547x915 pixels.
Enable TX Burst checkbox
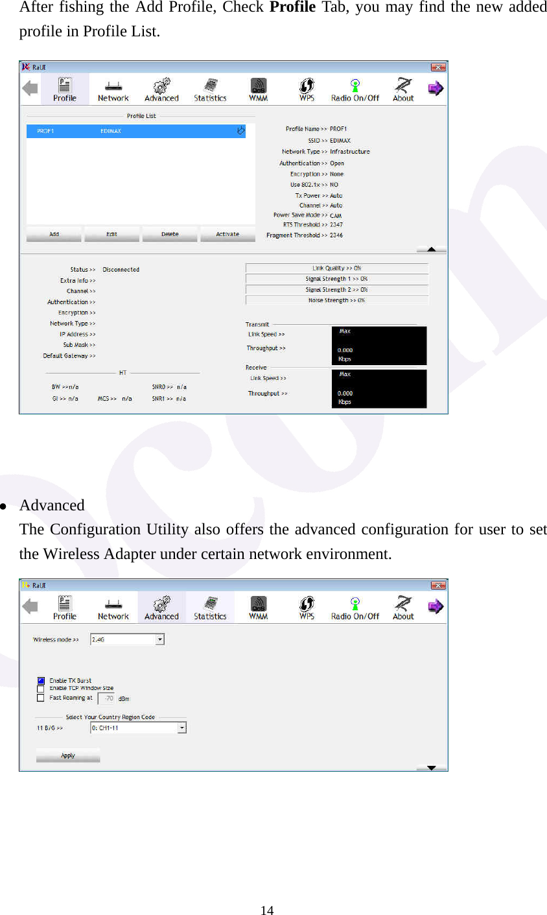pos(41,680)
